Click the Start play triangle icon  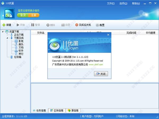coord(18,25)
